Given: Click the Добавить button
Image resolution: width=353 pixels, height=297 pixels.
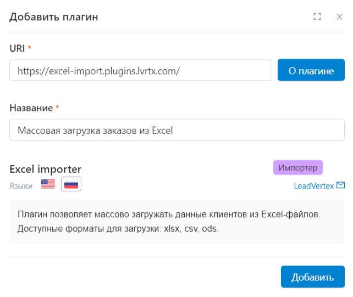Looking at the screenshot, I should pos(312,277).
